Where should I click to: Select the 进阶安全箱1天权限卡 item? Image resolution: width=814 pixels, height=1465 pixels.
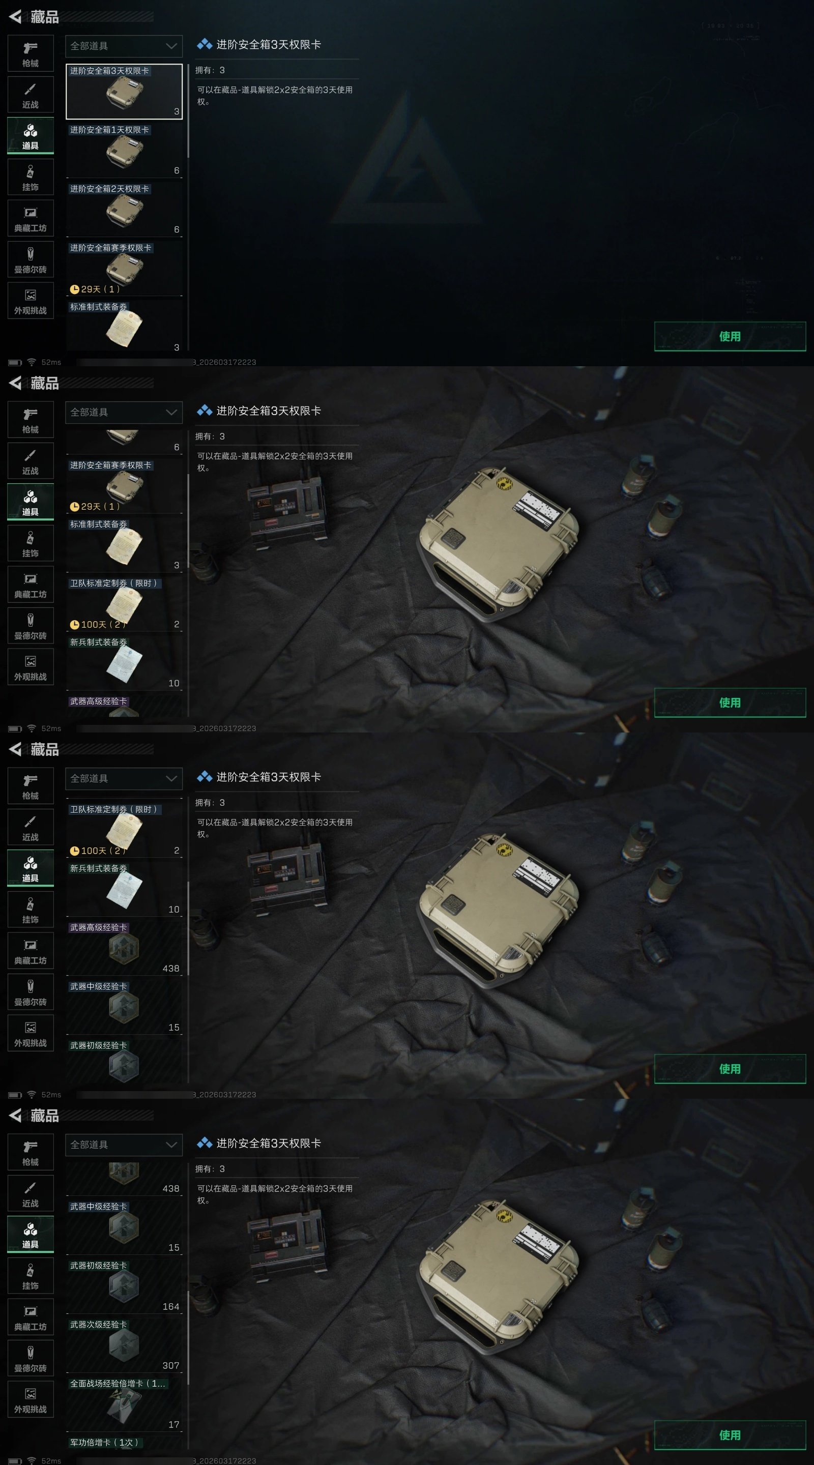pyautogui.click(x=124, y=150)
